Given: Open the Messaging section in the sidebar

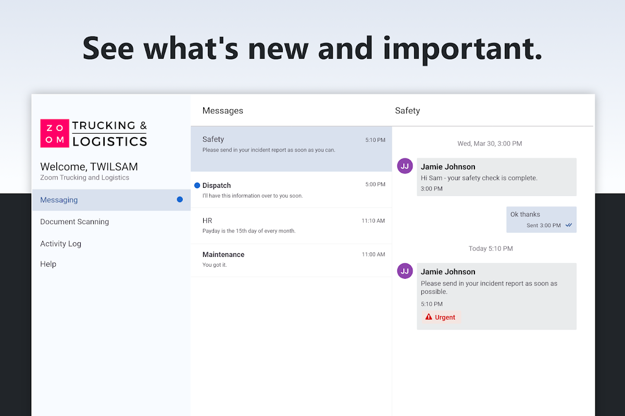Looking at the screenshot, I should [59, 200].
